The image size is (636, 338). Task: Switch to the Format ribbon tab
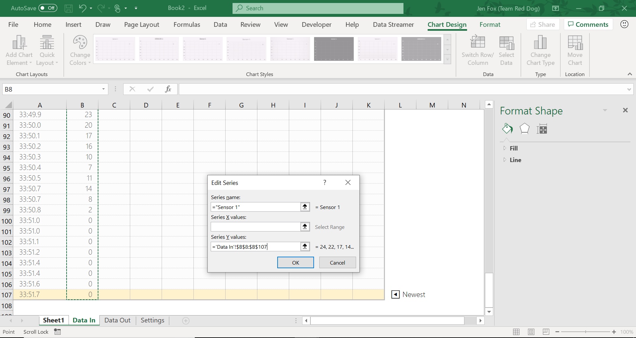(490, 24)
